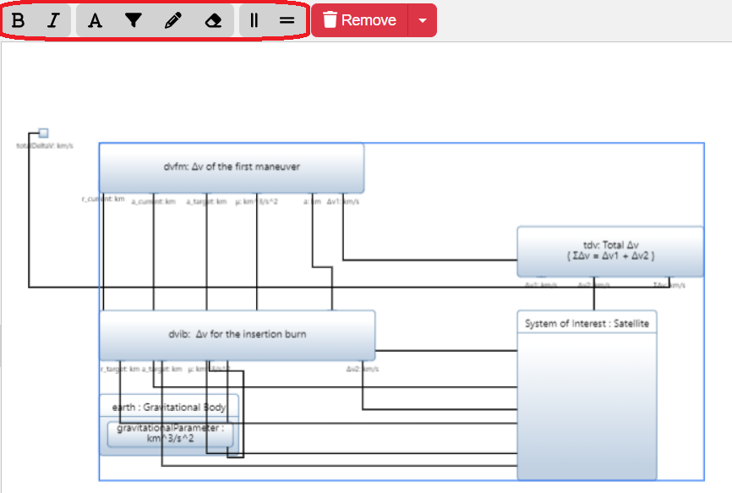Toggle bold text formatting
The height and width of the screenshot is (493, 732).
click(x=19, y=19)
